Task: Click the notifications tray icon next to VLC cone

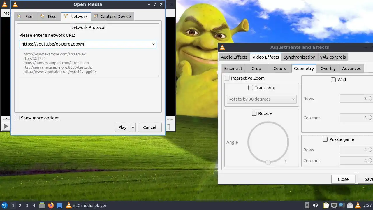Action: tap(350, 205)
